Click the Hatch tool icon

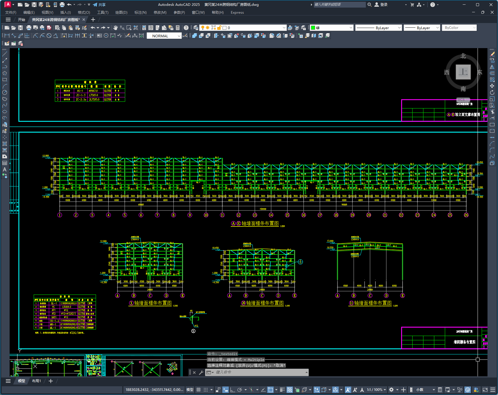pos(5,144)
